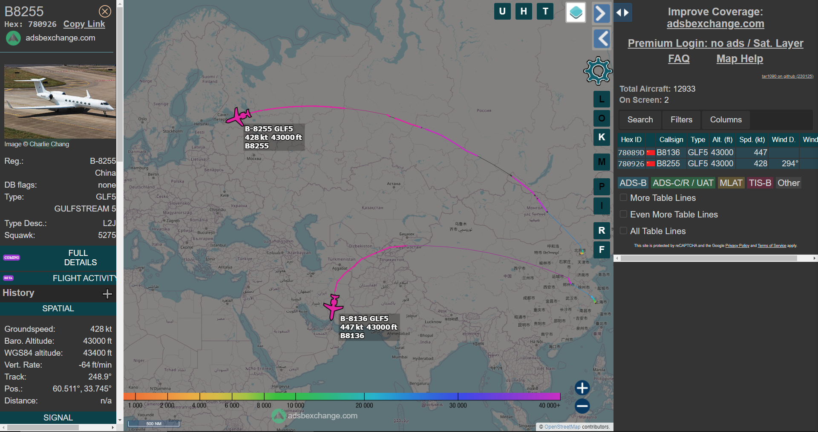The height and width of the screenshot is (432, 818).
Task: Toggle the O map button
Action: coord(602,118)
